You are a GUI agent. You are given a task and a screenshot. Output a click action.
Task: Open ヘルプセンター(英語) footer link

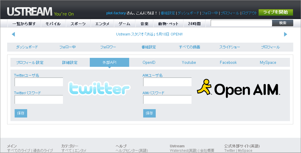coord(132,151)
